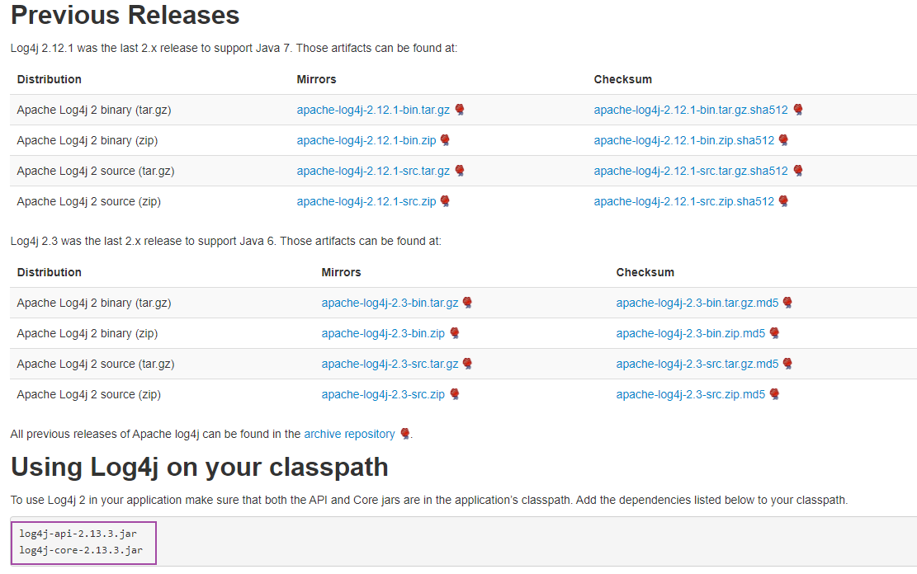View apache-log4j-2.3-bin.tar.gz.md5 checksum
917x574 pixels.
pyautogui.click(x=697, y=303)
